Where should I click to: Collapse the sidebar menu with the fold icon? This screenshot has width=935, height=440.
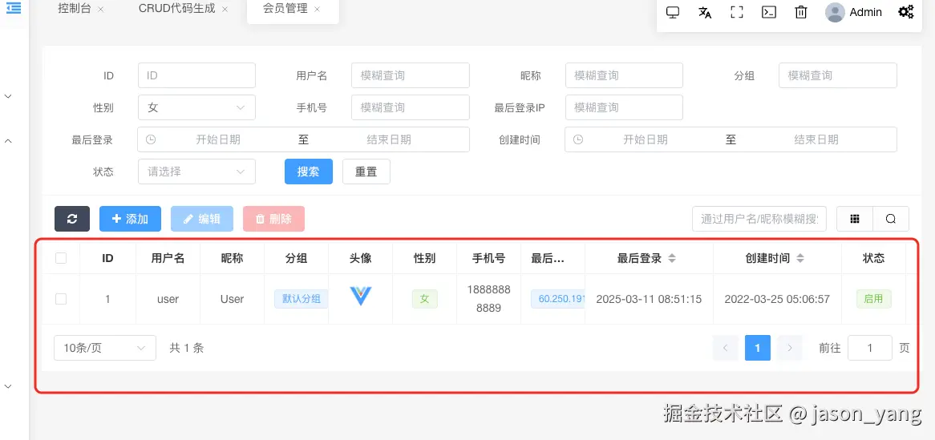[13, 8]
